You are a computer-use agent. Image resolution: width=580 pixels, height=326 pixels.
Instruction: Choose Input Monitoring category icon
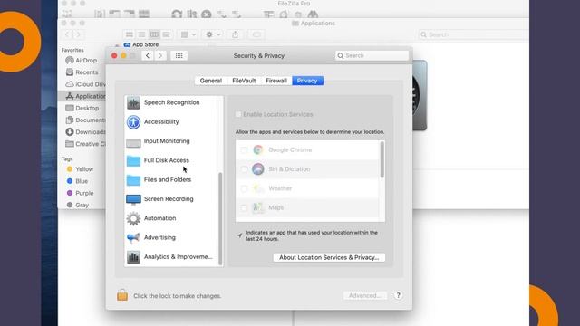(133, 142)
